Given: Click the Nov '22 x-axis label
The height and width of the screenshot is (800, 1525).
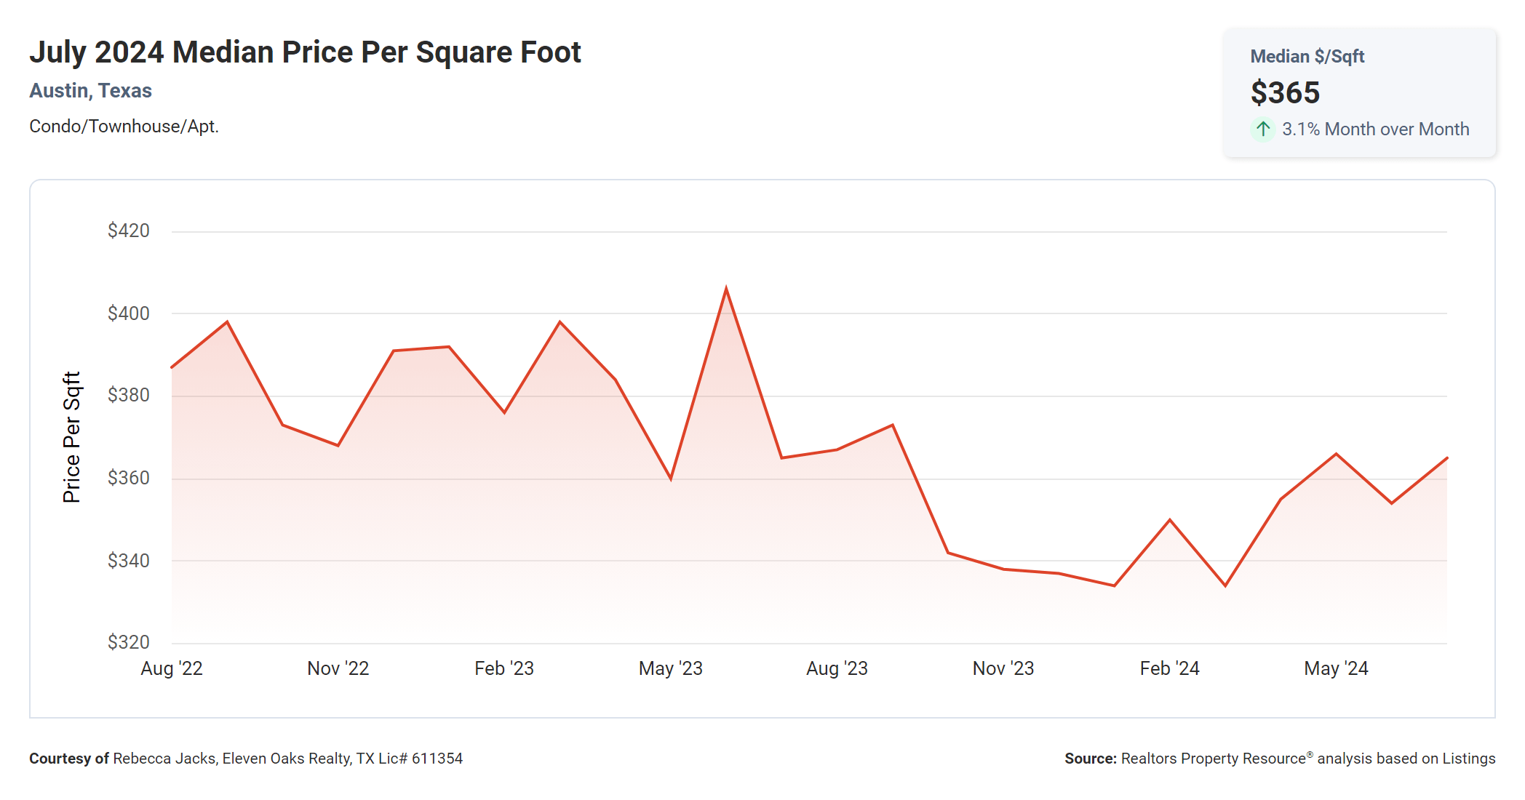Looking at the screenshot, I should pyautogui.click(x=338, y=668).
